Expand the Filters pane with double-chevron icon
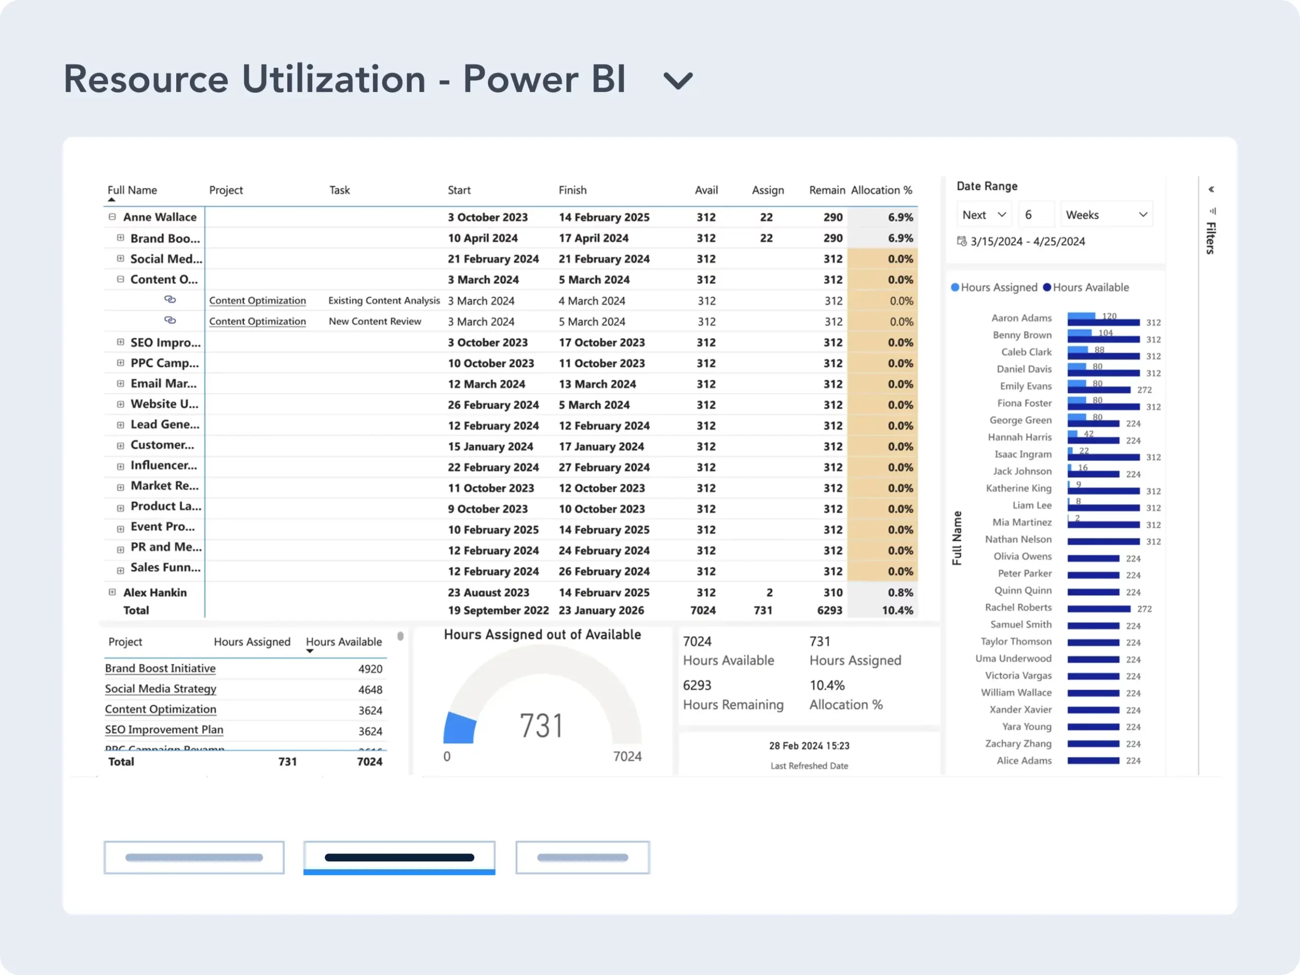The width and height of the screenshot is (1300, 975). [x=1211, y=189]
